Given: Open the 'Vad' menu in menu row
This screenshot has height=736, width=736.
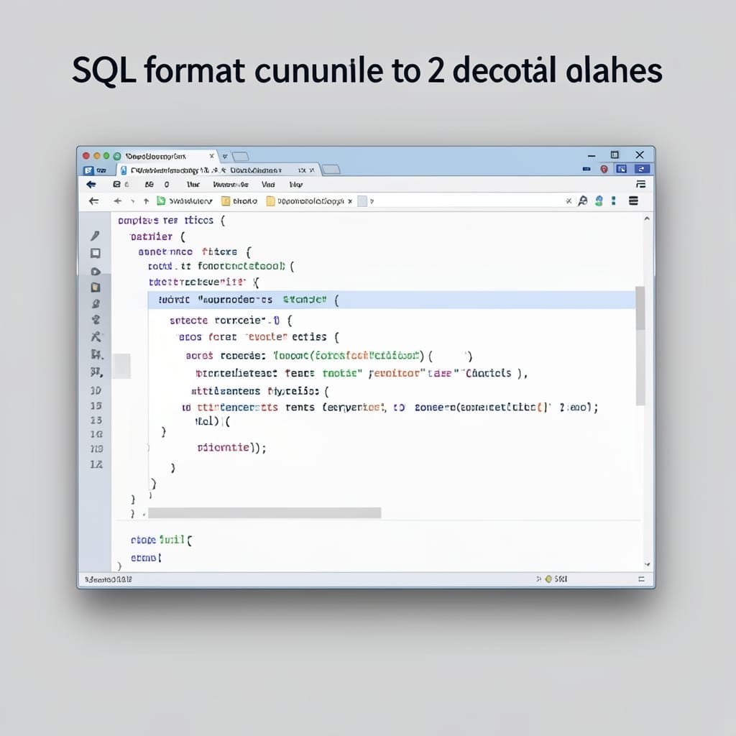Looking at the screenshot, I should tap(268, 185).
